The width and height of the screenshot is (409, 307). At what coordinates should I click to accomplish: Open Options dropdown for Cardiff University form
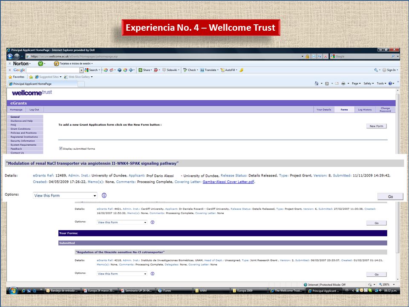pyautogui.click(x=122, y=223)
